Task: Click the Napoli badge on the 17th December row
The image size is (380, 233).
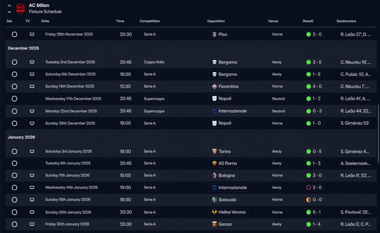Action: click(x=214, y=98)
